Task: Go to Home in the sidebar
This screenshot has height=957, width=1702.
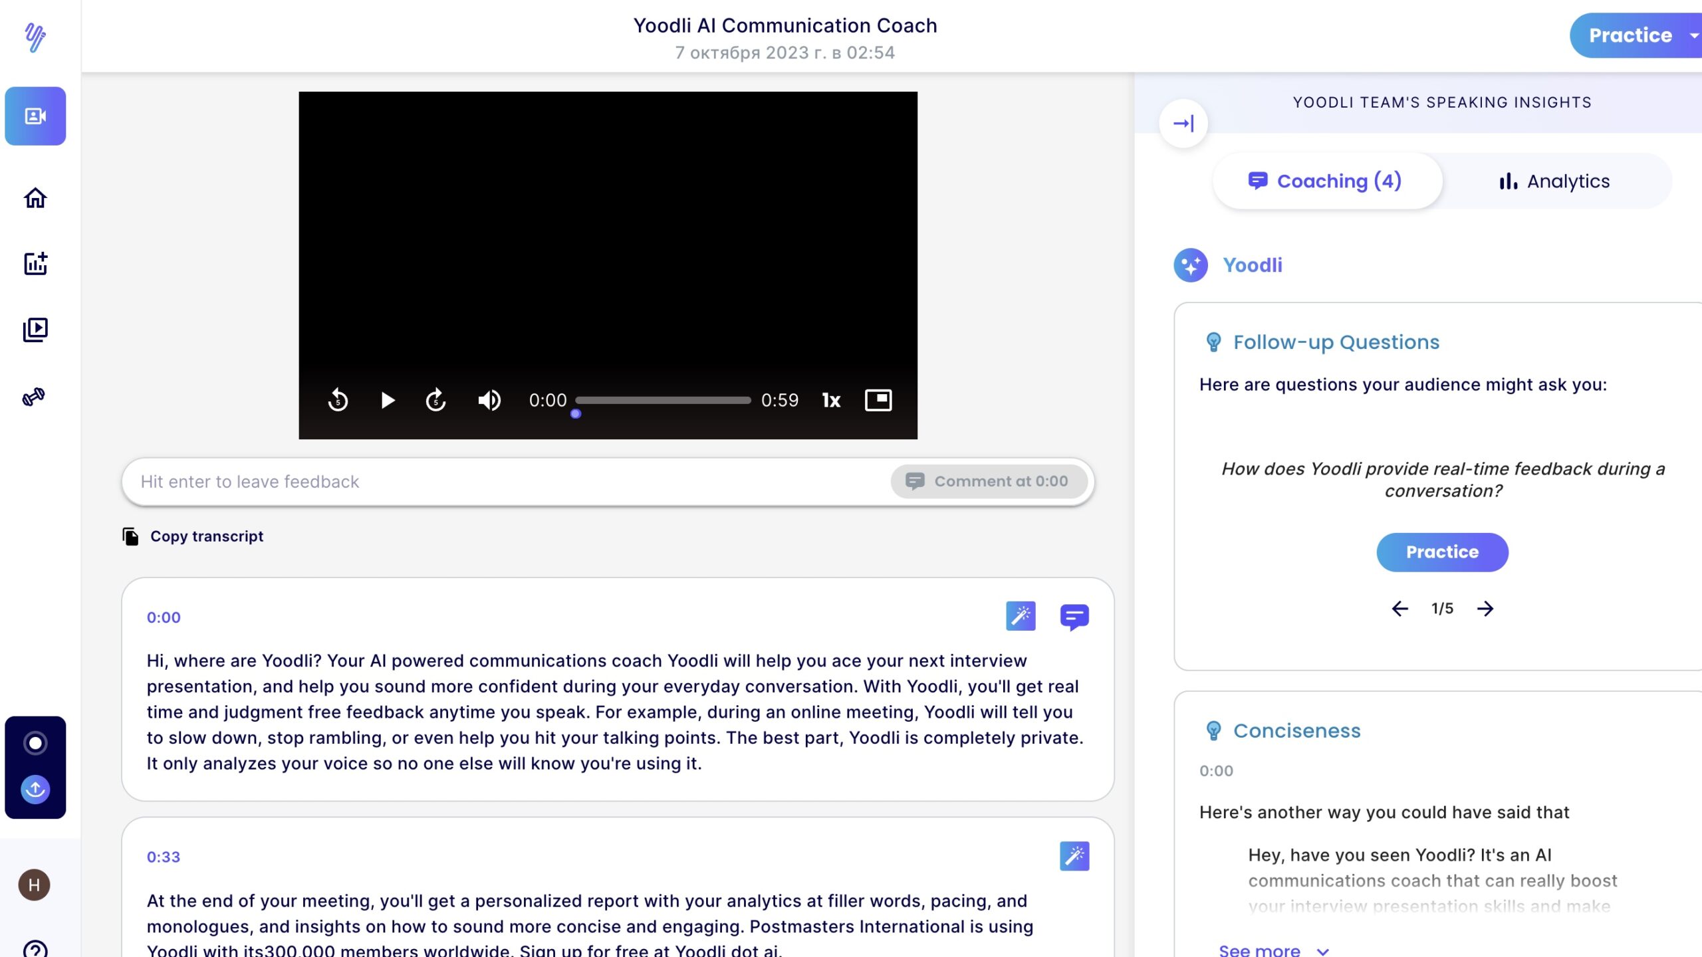Action: [x=35, y=197]
